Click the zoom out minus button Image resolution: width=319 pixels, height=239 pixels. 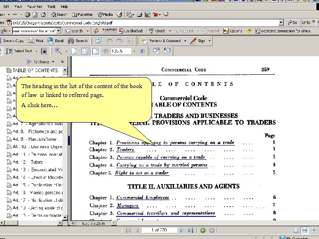click(106, 51)
